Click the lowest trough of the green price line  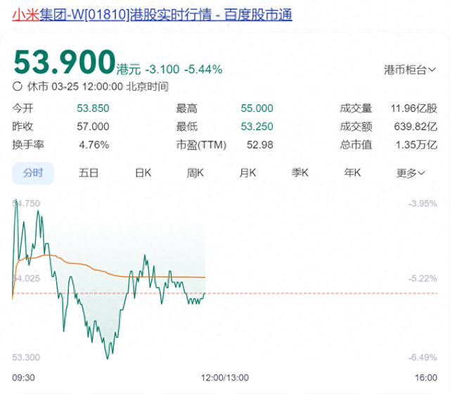click(x=108, y=358)
